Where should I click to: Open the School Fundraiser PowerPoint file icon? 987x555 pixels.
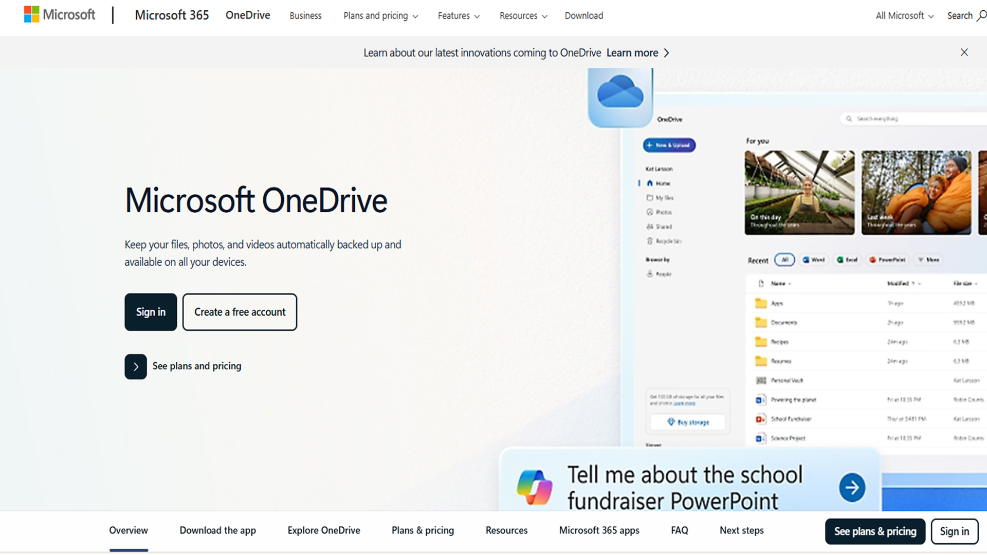click(x=760, y=419)
